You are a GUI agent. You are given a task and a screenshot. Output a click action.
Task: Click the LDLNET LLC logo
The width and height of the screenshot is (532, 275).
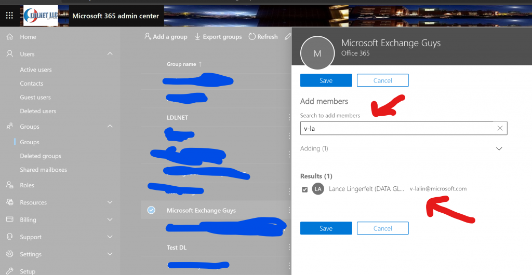pos(41,16)
